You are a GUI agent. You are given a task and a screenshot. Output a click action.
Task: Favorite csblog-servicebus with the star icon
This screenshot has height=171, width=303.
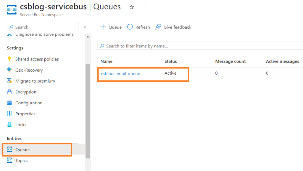[132, 7]
